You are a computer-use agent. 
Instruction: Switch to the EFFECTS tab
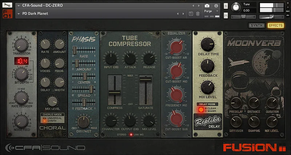[276, 25]
